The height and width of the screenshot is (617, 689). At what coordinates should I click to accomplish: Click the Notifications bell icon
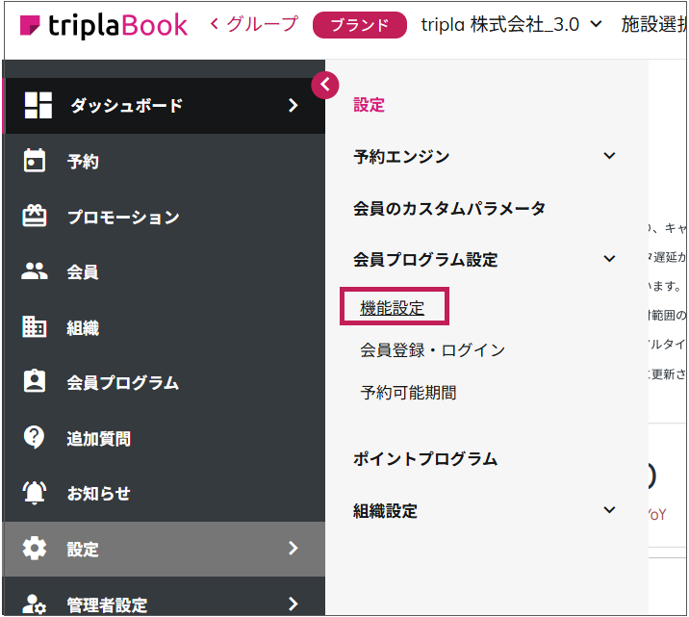click(x=35, y=493)
